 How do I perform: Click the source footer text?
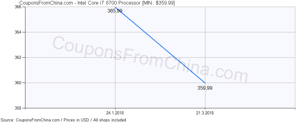[x=63, y=120]
